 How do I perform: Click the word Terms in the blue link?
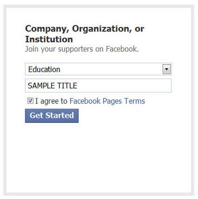pos(135,101)
